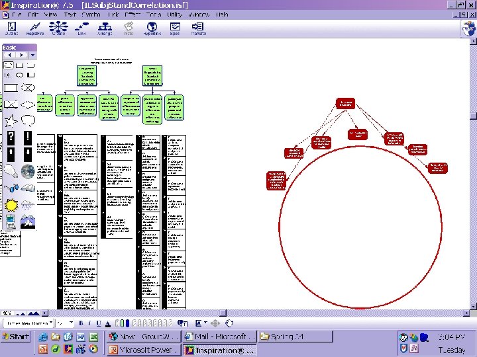
Task: Open the Outline view toolbar button
Action: tap(11, 28)
